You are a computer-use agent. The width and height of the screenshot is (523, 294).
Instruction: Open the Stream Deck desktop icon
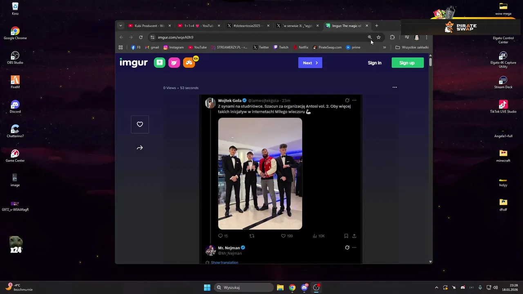point(503,82)
